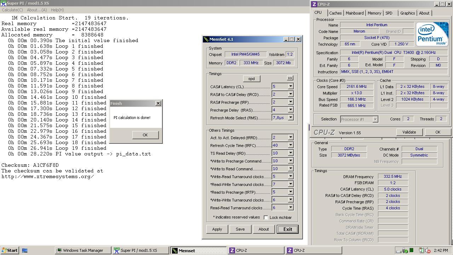Screen dimensions: 453x255
Task: Click the Memory Size 3072 MBytes value
Action: point(349,155)
